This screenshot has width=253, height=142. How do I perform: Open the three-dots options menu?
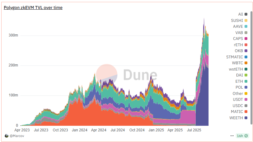point(232,136)
